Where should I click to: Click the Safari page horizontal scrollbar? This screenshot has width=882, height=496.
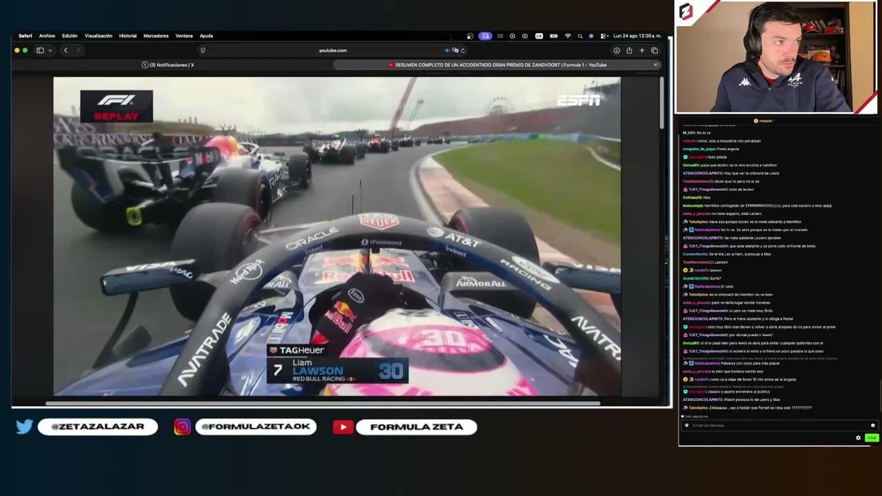322,403
